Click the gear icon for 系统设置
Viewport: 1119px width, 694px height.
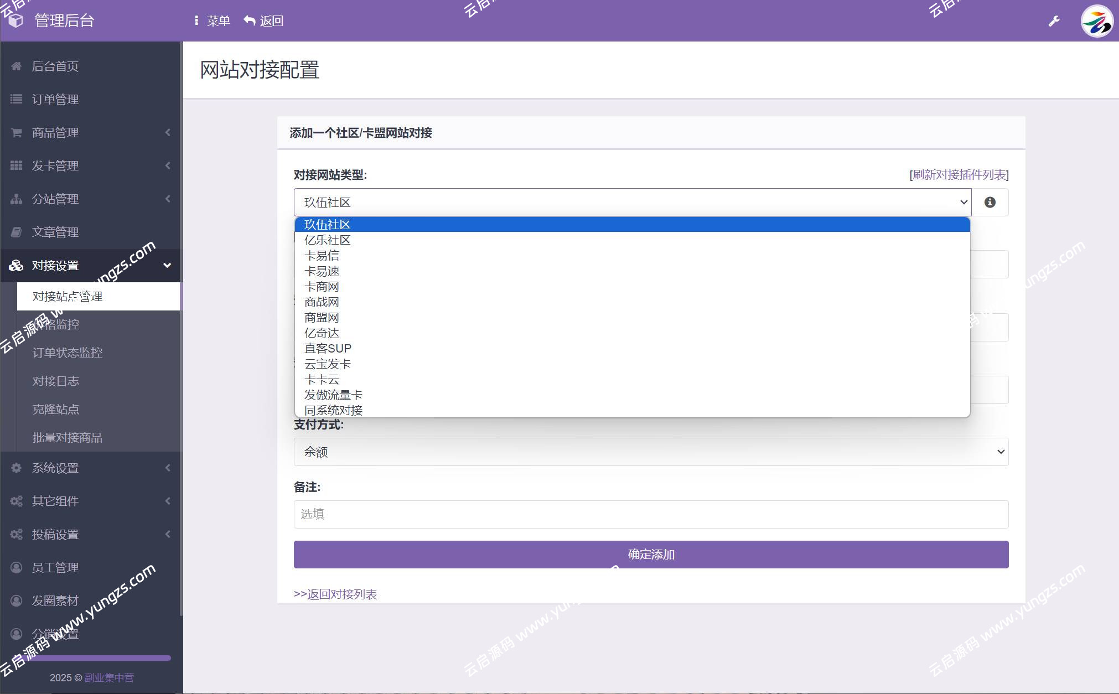click(x=16, y=468)
